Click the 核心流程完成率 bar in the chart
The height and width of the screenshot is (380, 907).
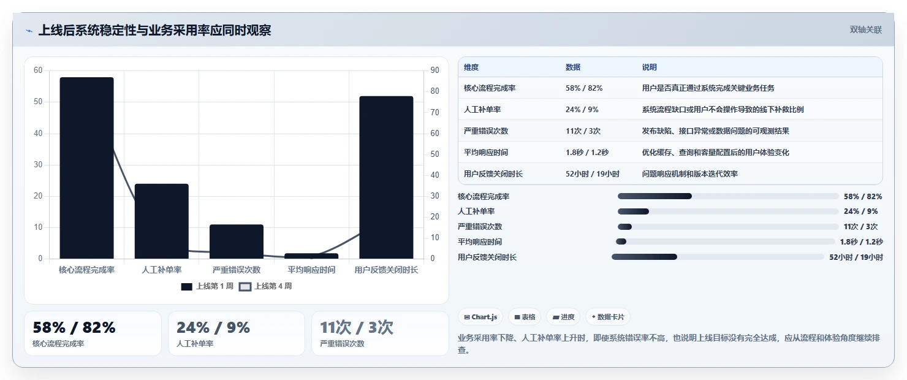coord(86,168)
